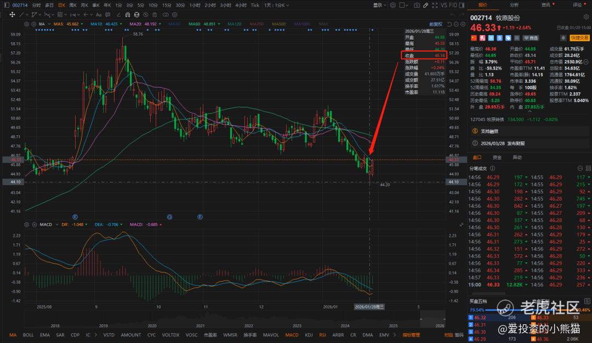Take a chart screenshot with the camera
This screenshot has height=343, width=592.
click(417, 5)
